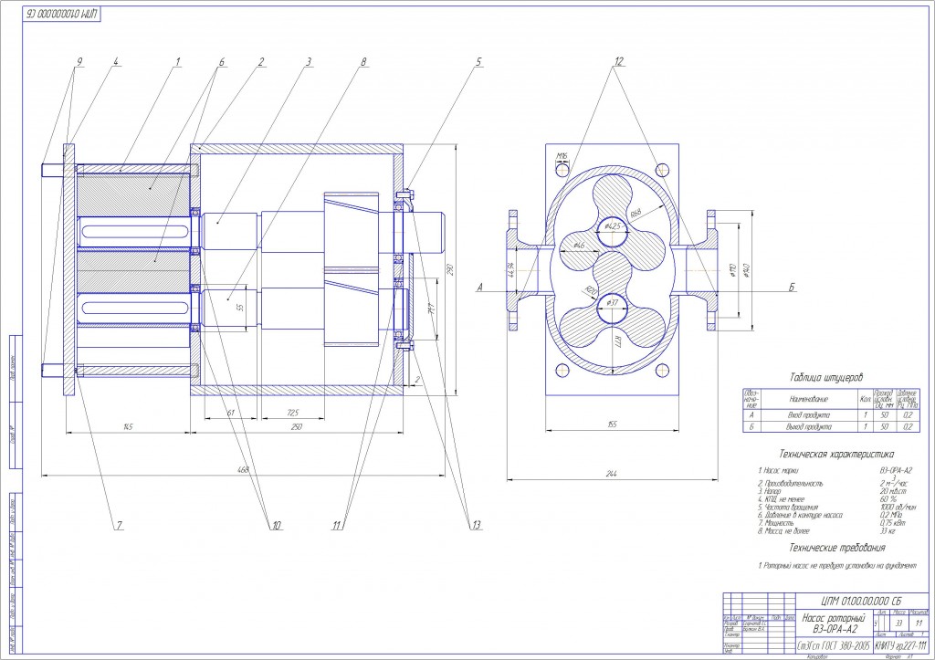The height and width of the screenshot is (660, 935).
Task: Click the 'Наименование' table header
Action: [x=808, y=399]
